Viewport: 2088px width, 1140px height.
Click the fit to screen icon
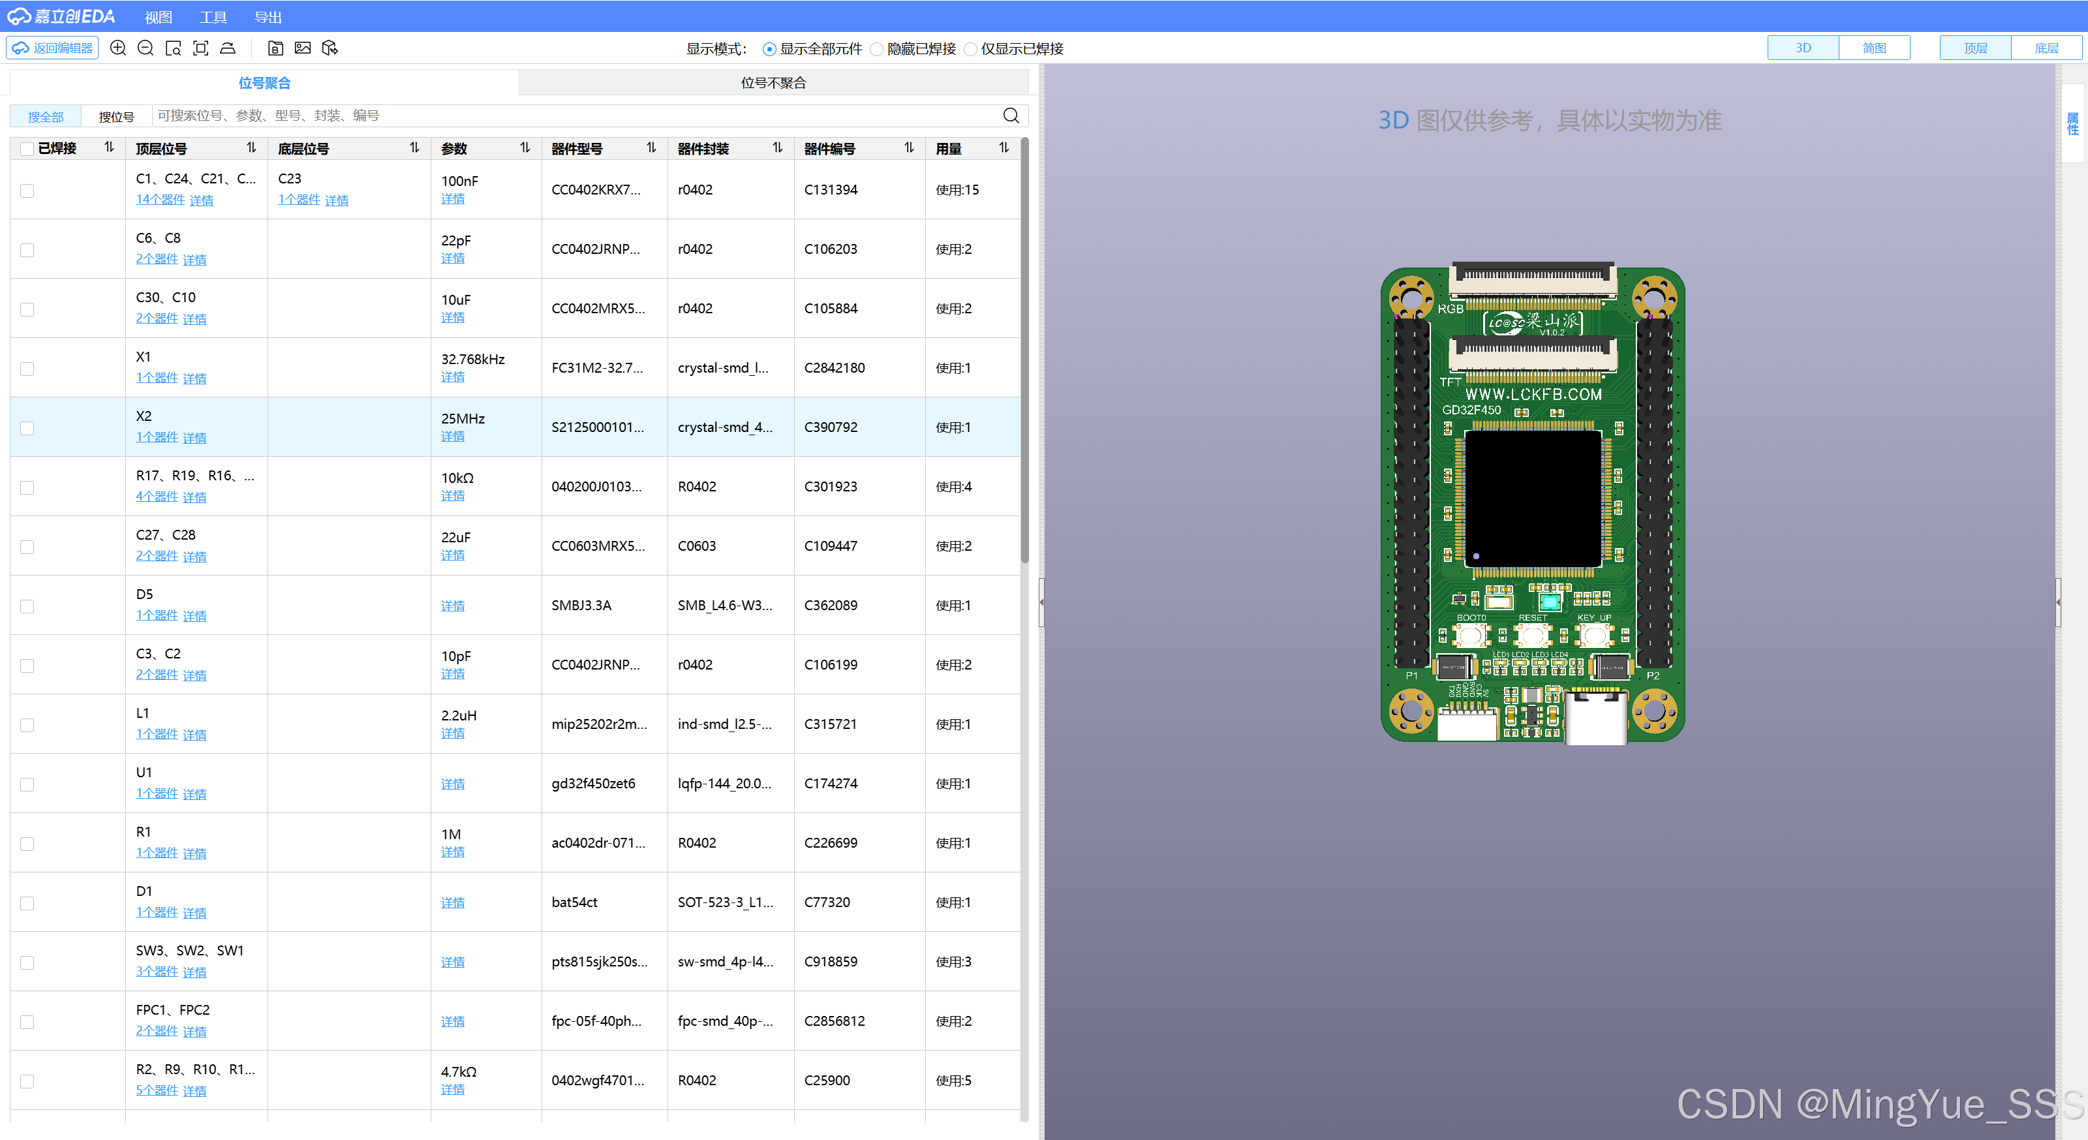click(201, 48)
